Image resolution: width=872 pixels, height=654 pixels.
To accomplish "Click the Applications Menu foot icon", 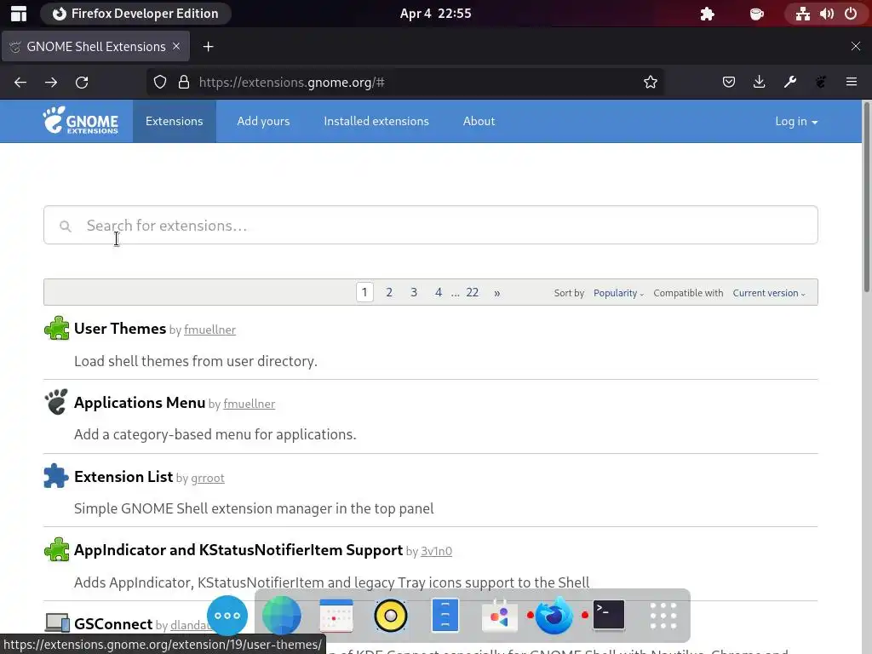I will 56,402.
